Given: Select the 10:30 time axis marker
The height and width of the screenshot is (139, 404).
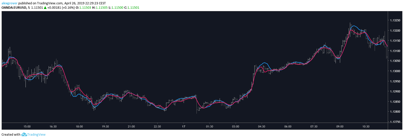Looking at the screenshot, I should 366,126.
